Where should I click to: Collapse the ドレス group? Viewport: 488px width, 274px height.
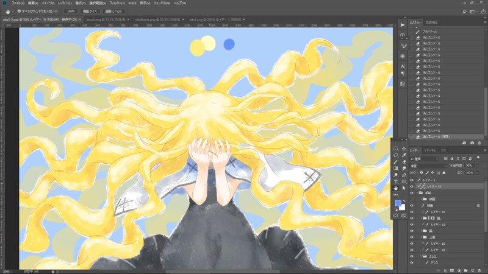click(422, 256)
